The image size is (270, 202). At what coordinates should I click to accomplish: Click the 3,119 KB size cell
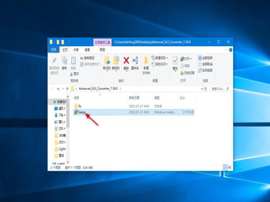tap(188, 112)
